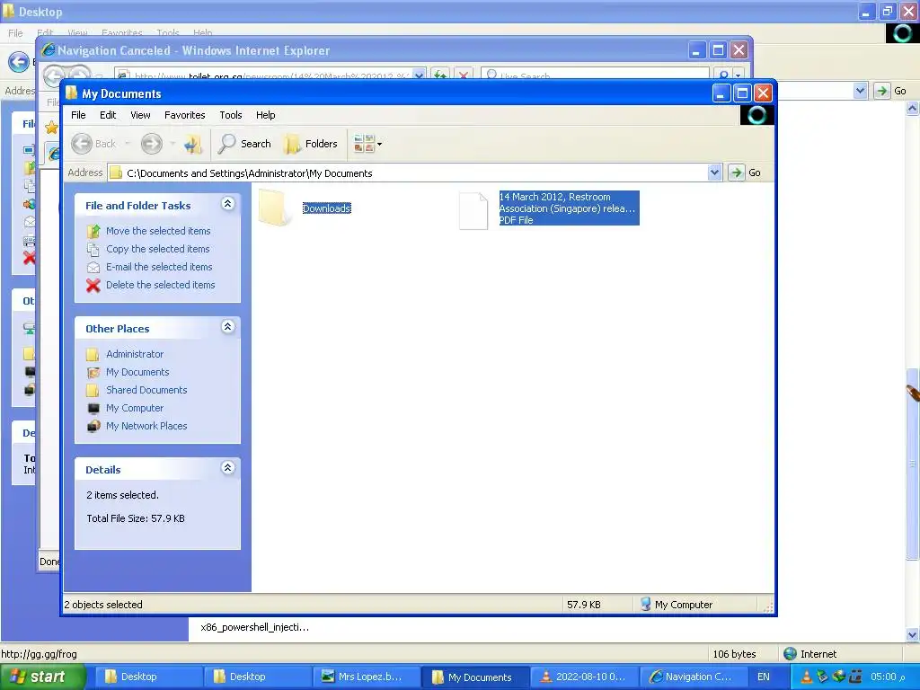This screenshot has width=920, height=690.
Task: Click the Copy items icon in tasks panel
Action: (93, 250)
